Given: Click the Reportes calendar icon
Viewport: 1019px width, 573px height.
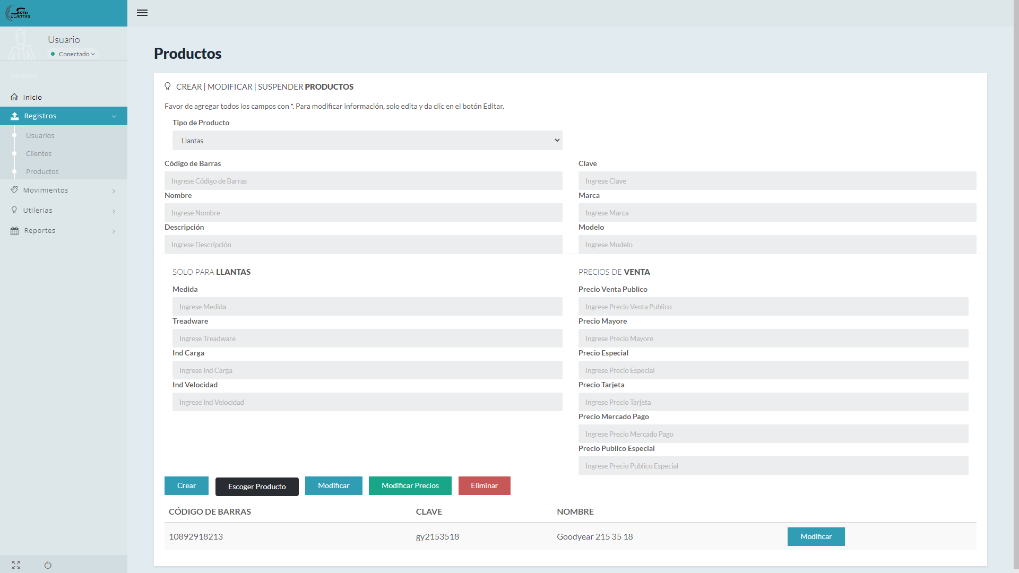Looking at the screenshot, I should point(14,231).
